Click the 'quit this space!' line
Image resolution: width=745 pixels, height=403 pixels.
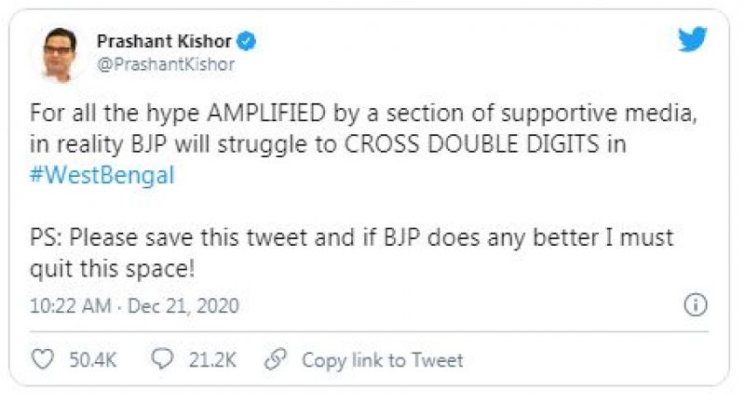pos(113,268)
